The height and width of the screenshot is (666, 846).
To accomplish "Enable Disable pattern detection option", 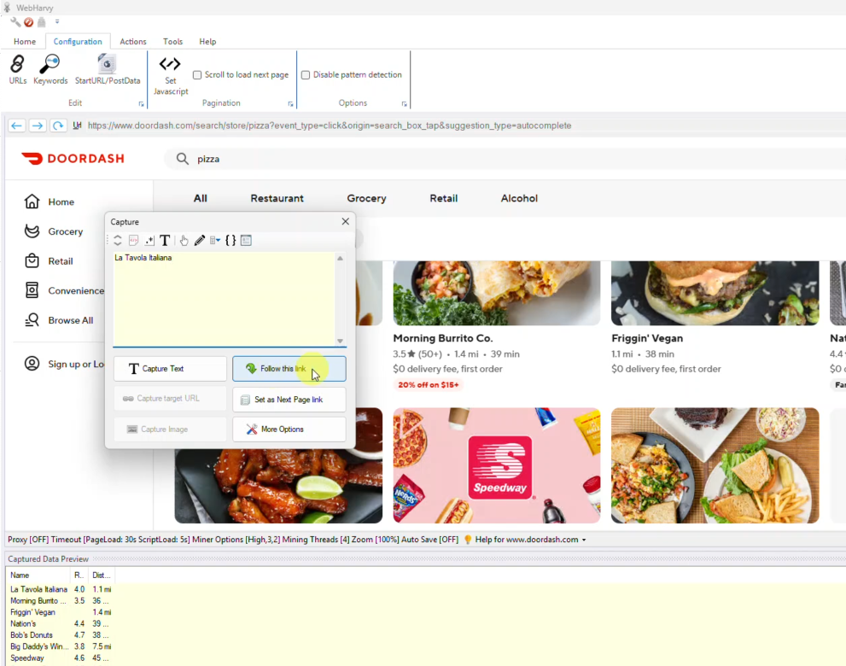I will [305, 74].
